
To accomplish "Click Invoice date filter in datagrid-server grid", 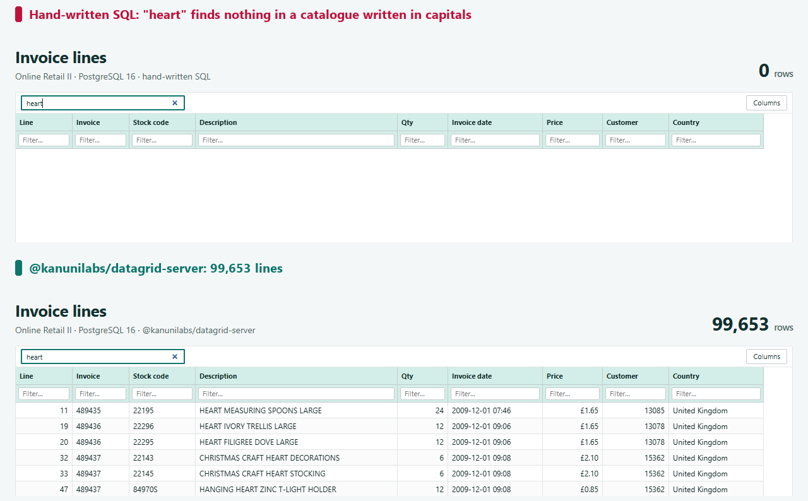I will coord(496,394).
